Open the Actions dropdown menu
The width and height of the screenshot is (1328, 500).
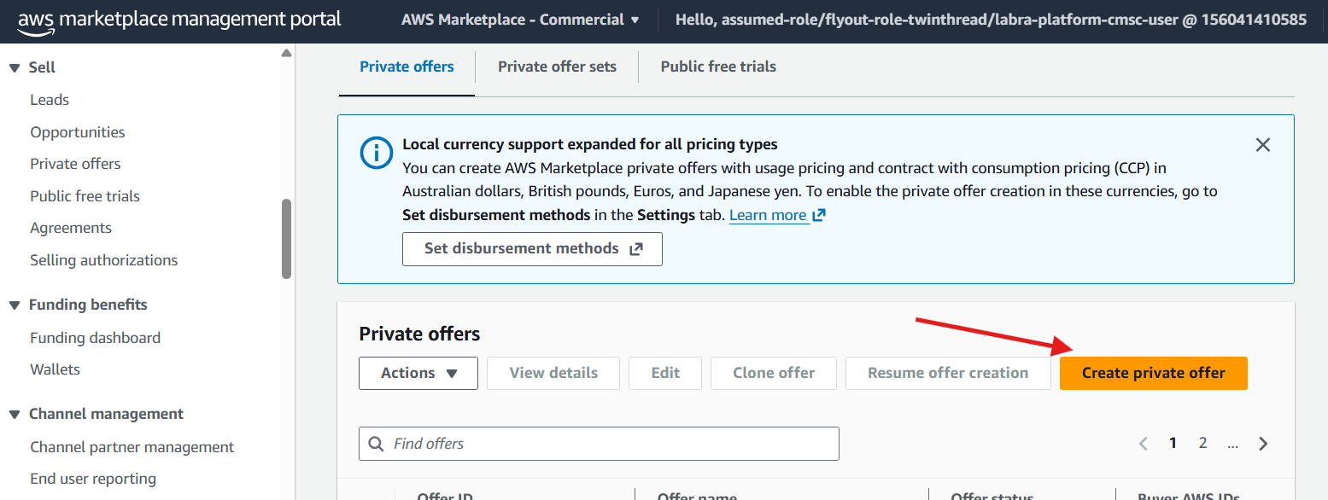click(x=418, y=373)
